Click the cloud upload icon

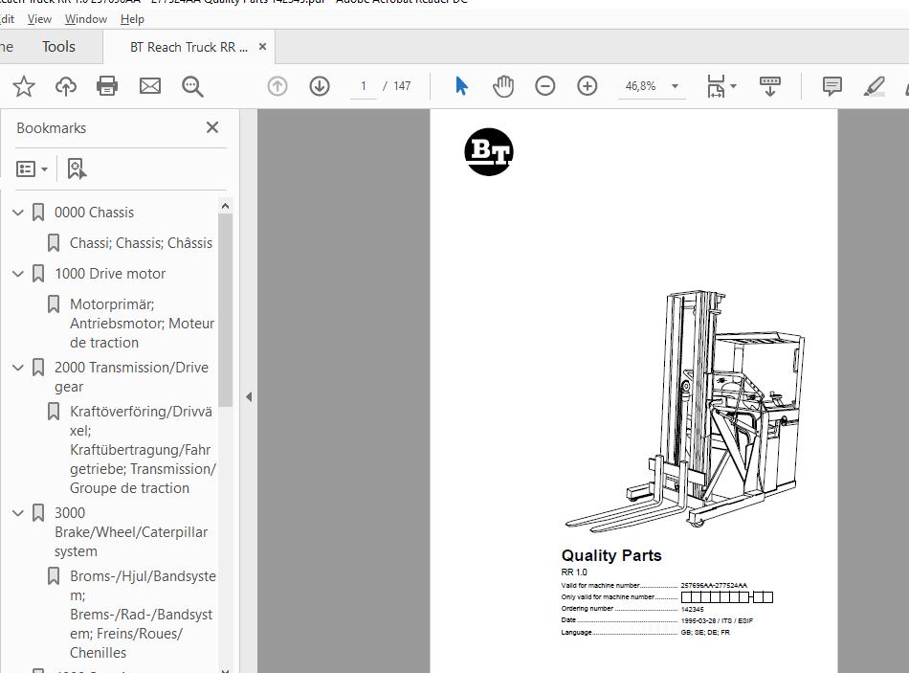point(66,86)
